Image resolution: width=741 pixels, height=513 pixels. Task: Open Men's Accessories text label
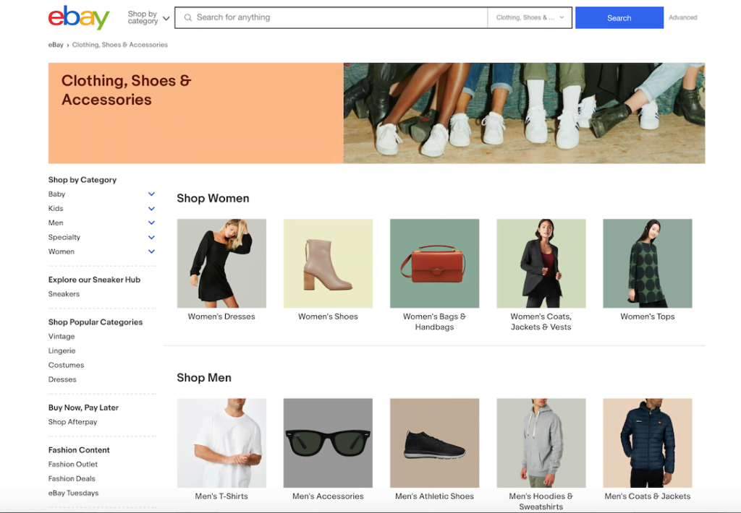pos(328,496)
